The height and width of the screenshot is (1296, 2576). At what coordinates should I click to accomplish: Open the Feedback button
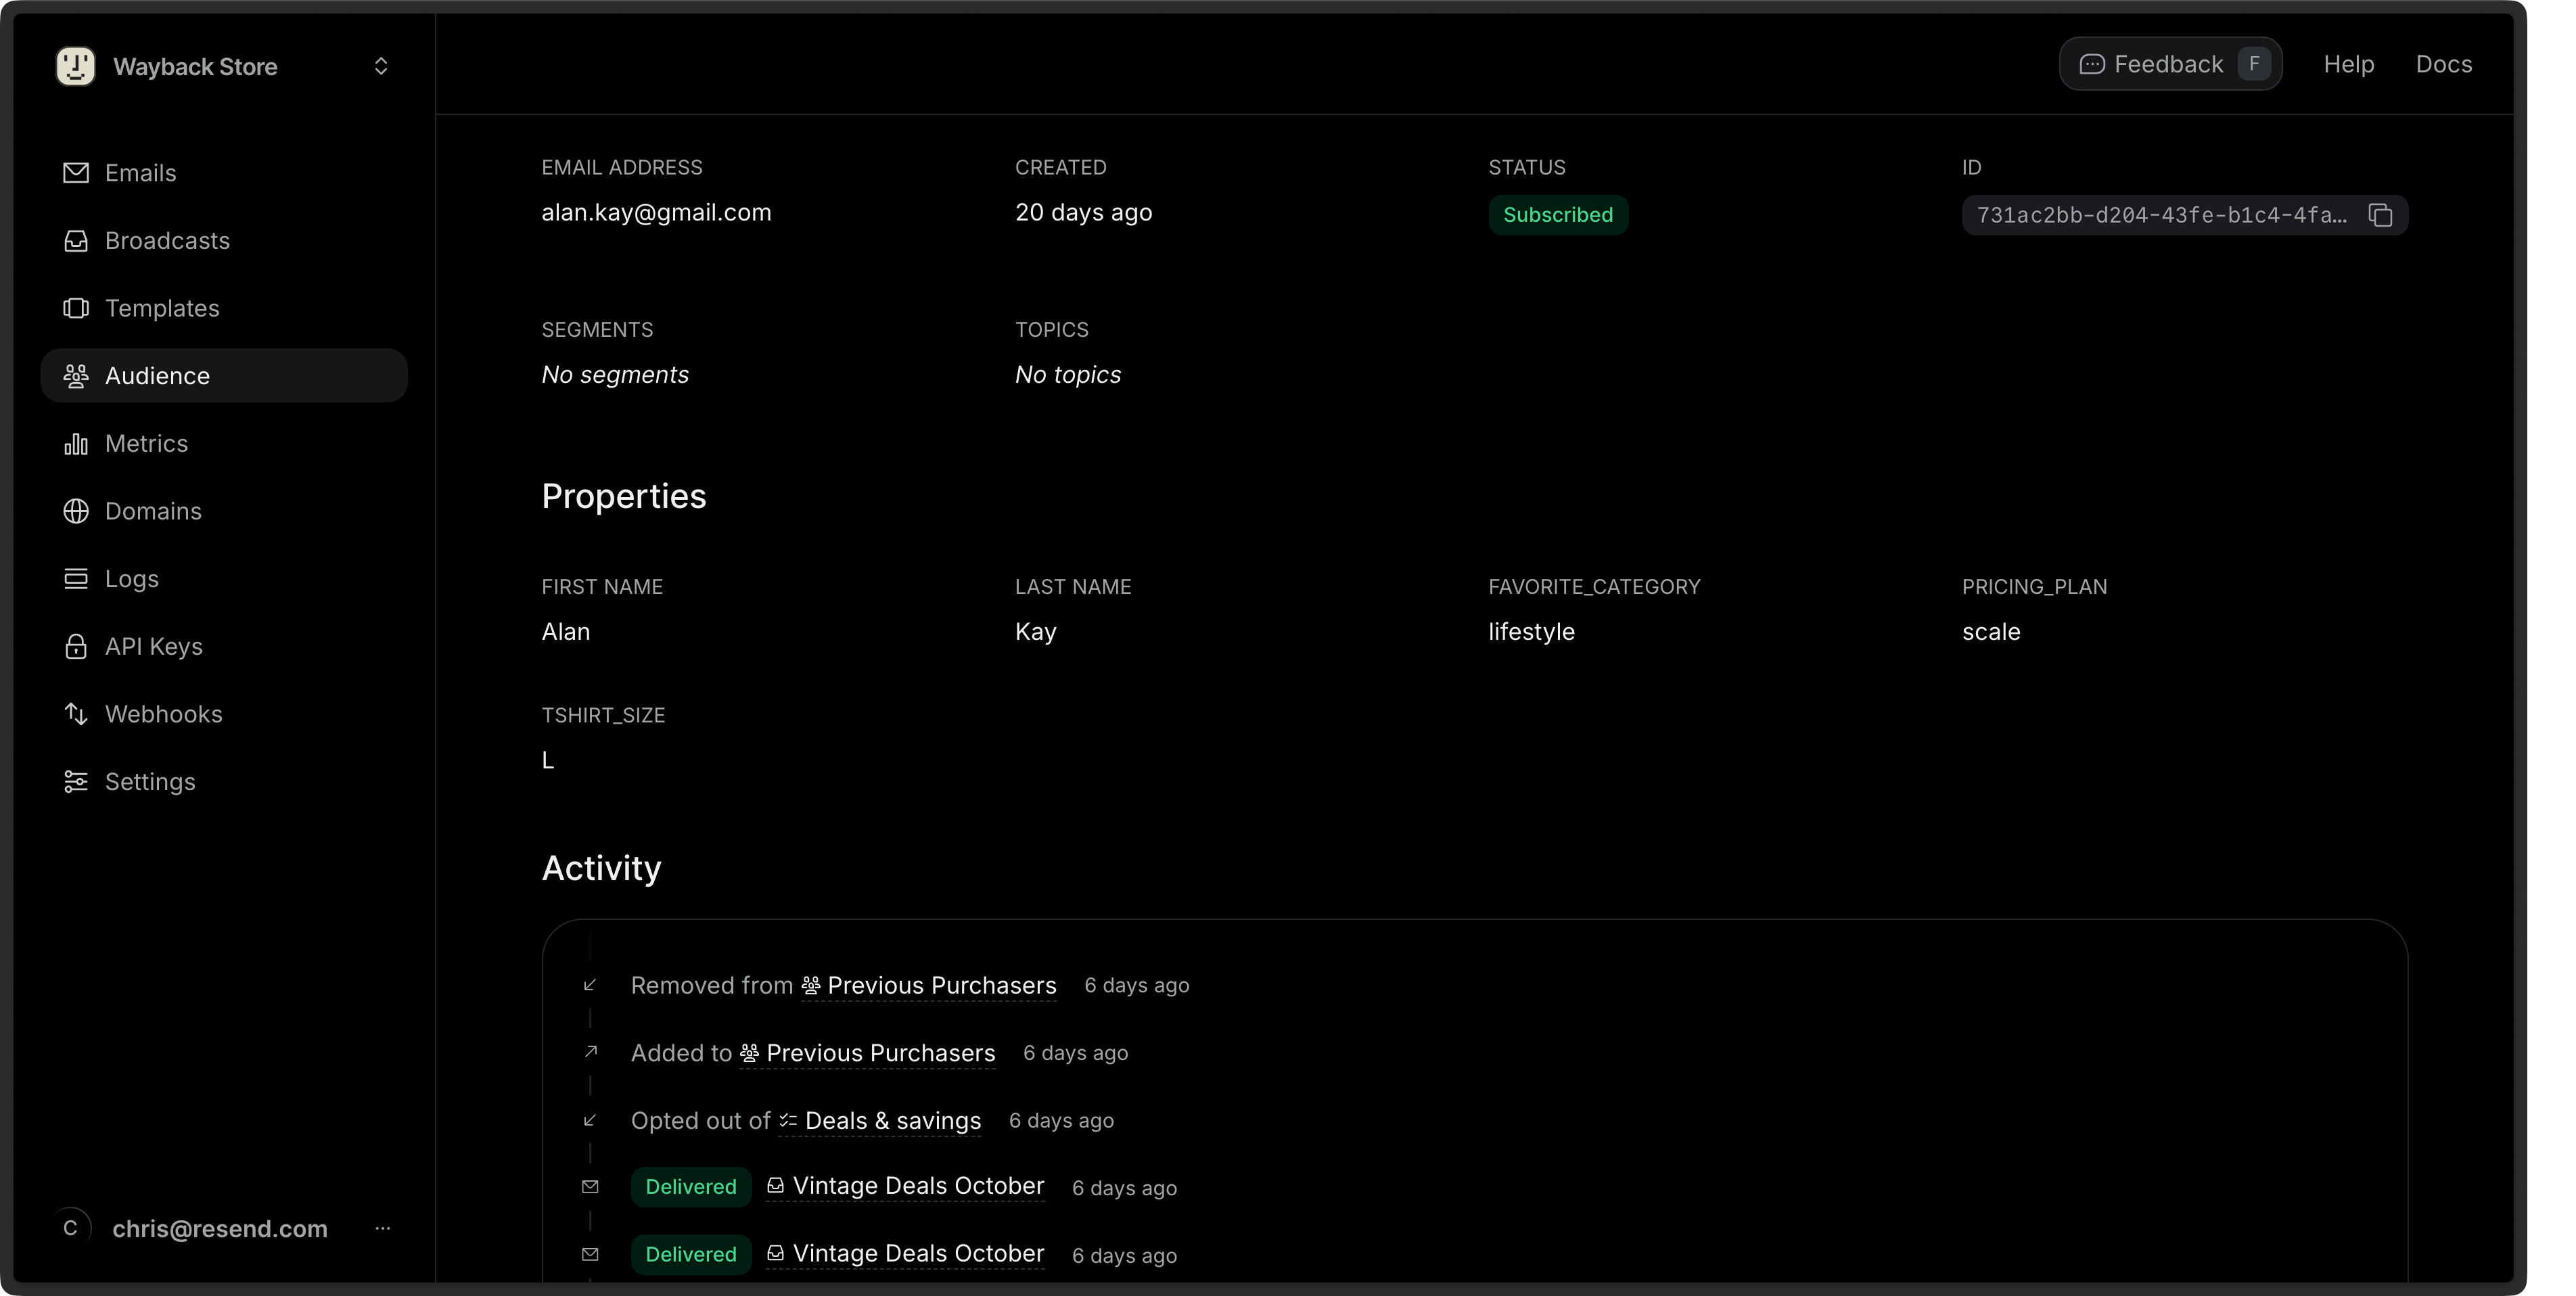[x=2169, y=64]
